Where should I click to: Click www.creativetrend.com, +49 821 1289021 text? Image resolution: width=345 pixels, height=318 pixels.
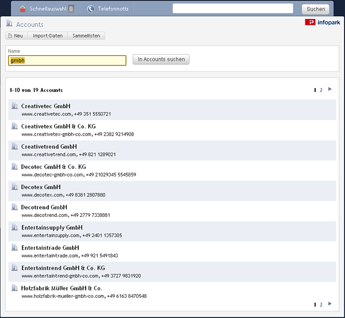pos(68,155)
